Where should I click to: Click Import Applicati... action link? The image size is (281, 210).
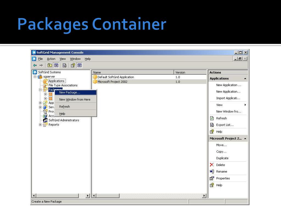[228, 98]
